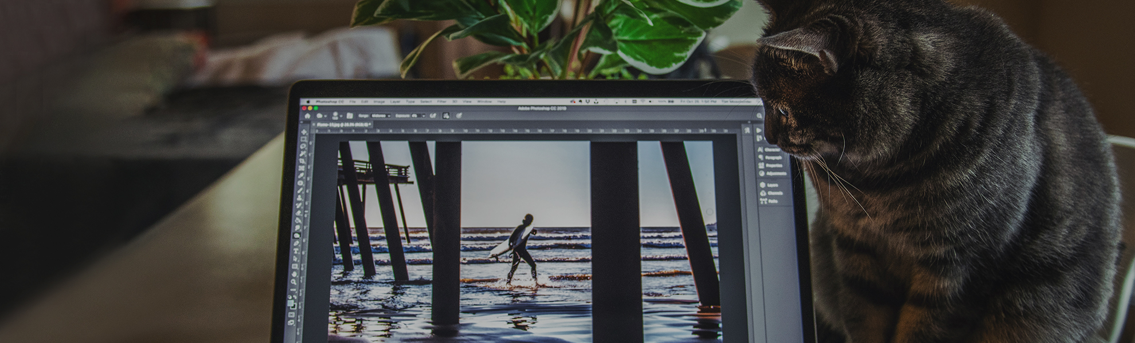Open the Adjustments panel
Viewport: 1135px width, 343px height.
point(772,173)
